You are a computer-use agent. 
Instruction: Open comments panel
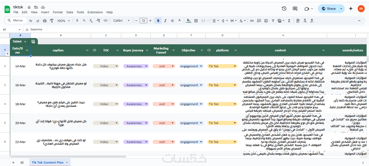pos(295,9)
